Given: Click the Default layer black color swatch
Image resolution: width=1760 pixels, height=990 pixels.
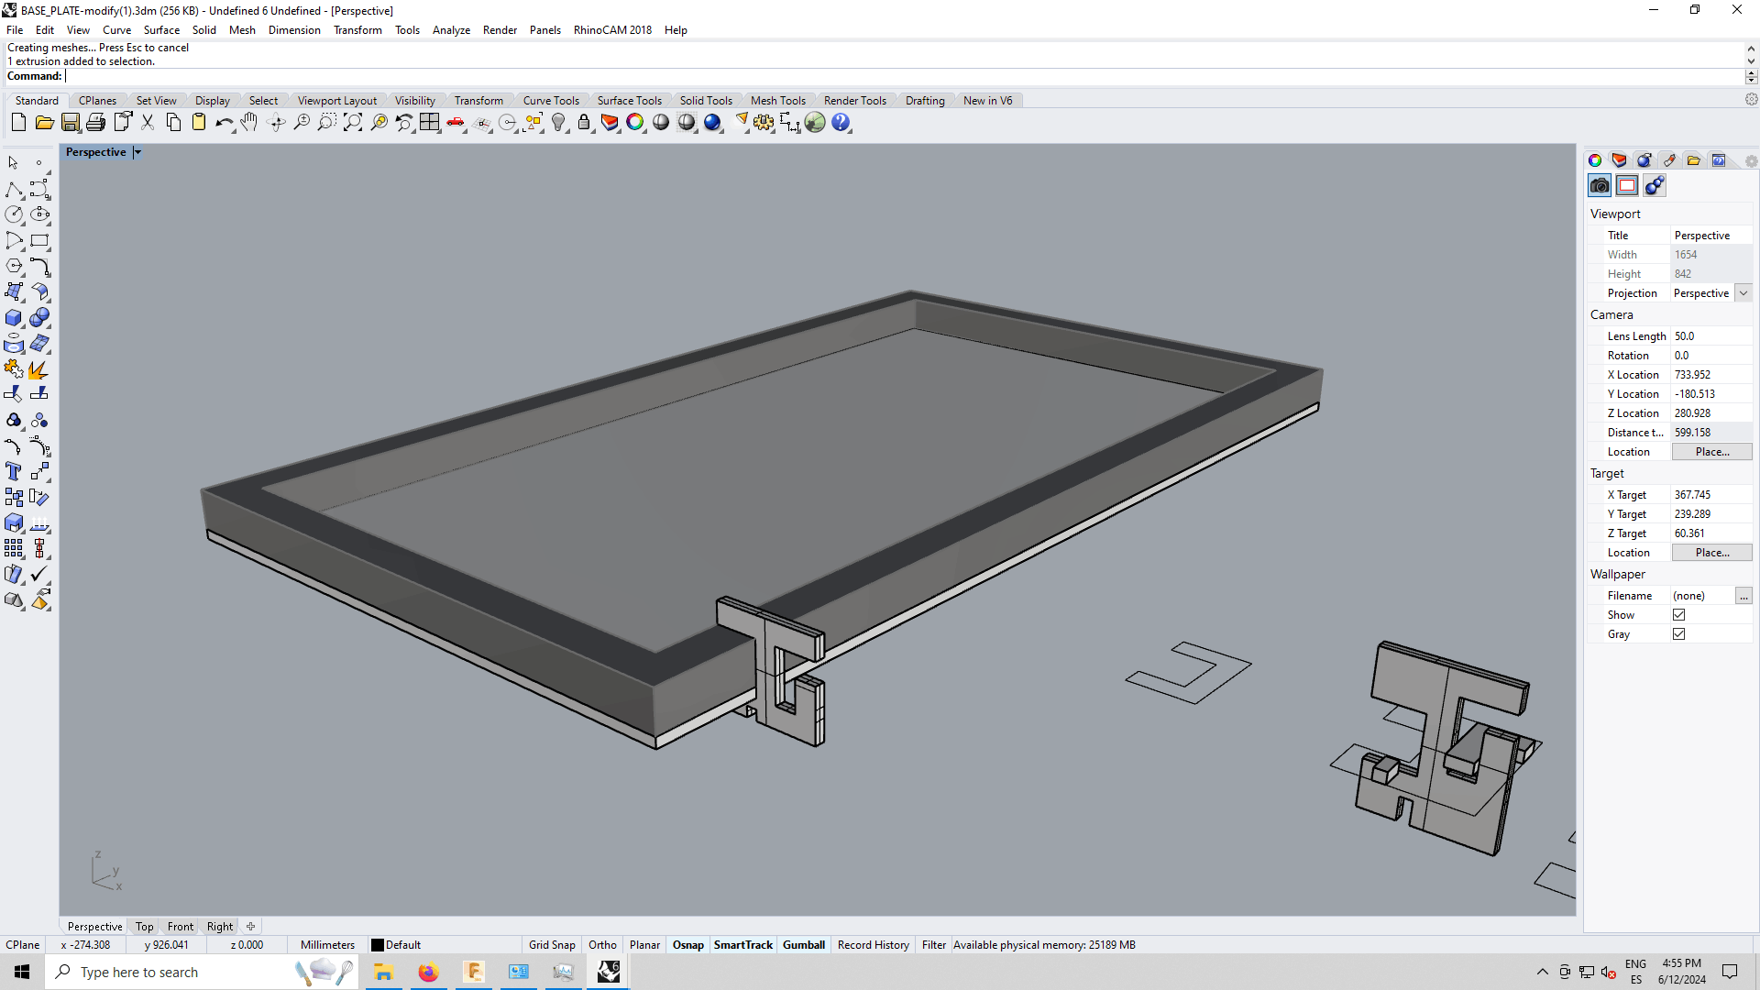Looking at the screenshot, I should [377, 945].
